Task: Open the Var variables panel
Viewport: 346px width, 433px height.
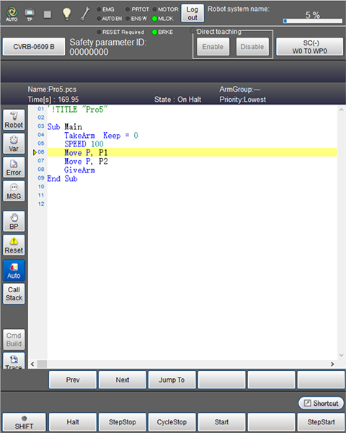Action: 14,144
